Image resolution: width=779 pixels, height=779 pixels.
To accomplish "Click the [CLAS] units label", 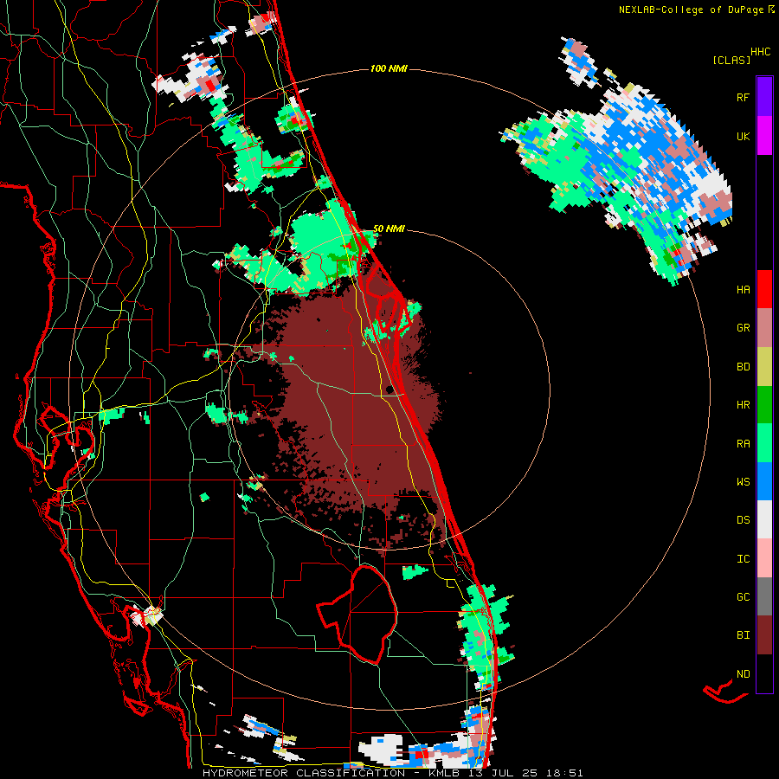I will pyautogui.click(x=731, y=60).
